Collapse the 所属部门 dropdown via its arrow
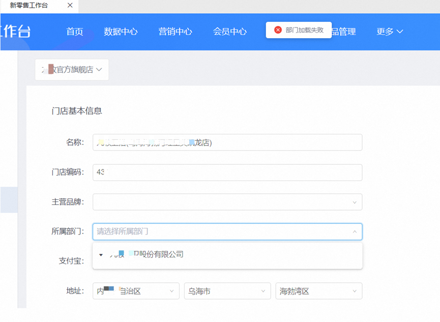The height and width of the screenshot is (322, 440). click(355, 231)
